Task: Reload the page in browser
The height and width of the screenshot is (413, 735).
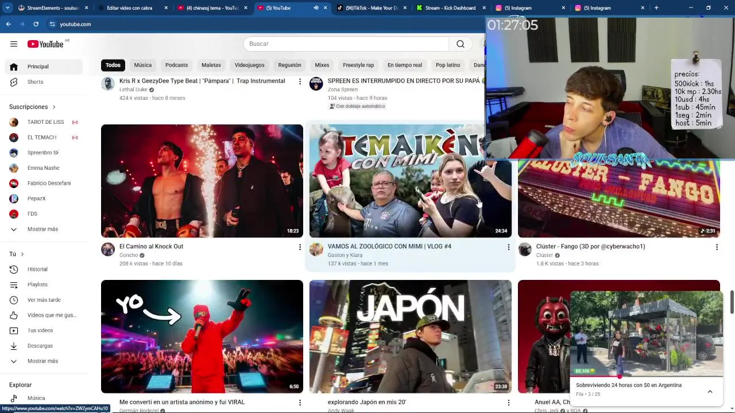Action: [36, 24]
